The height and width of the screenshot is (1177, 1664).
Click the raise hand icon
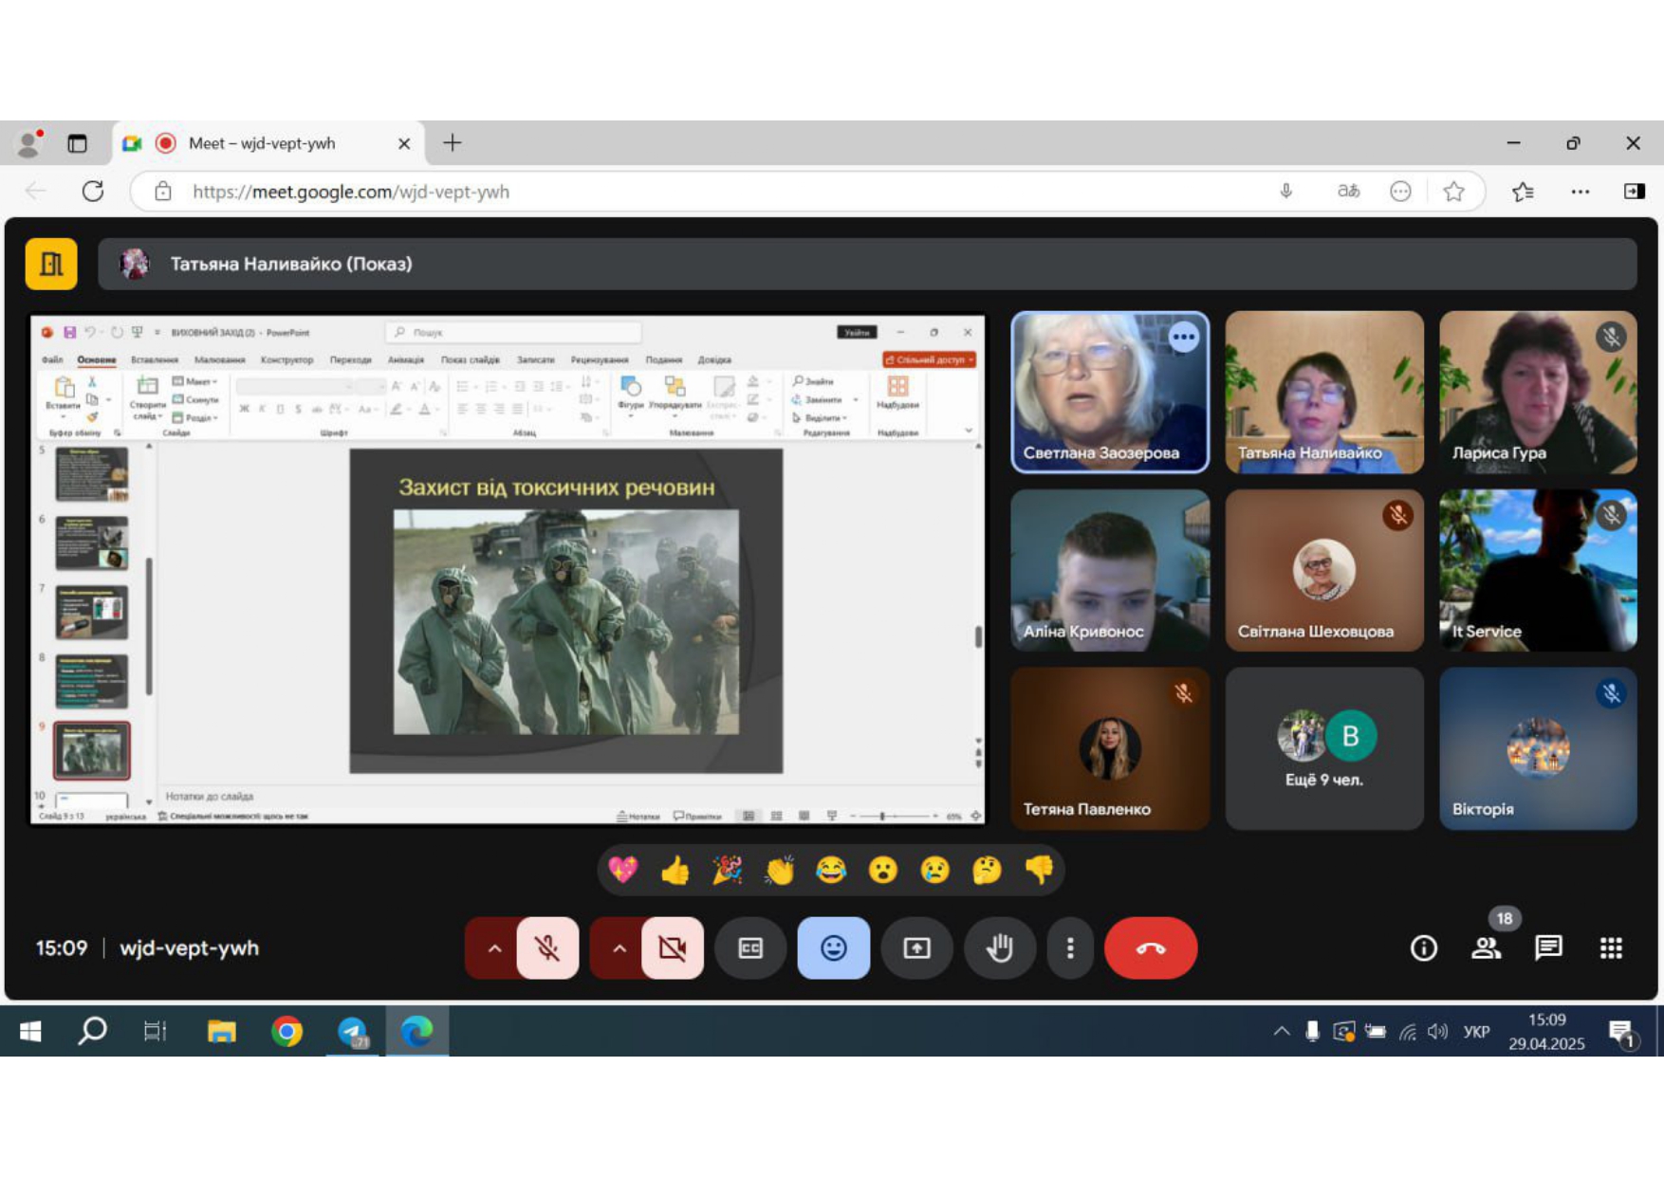pos(999,947)
